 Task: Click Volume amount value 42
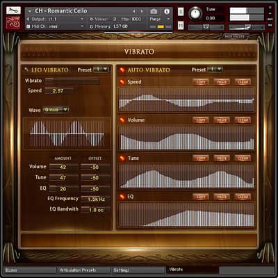[x=63, y=167]
